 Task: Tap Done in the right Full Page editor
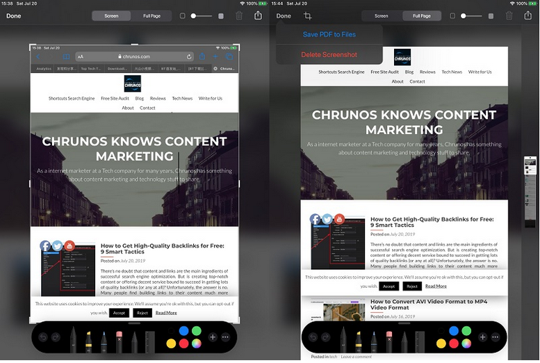pyautogui.click(x=284, y=16)
